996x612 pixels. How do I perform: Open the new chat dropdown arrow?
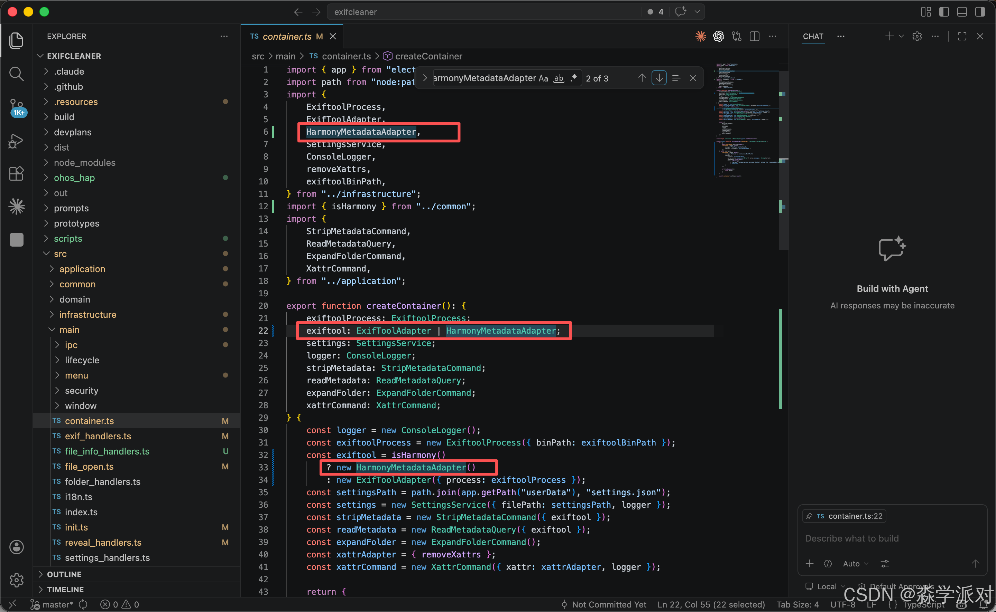point(901,36)
